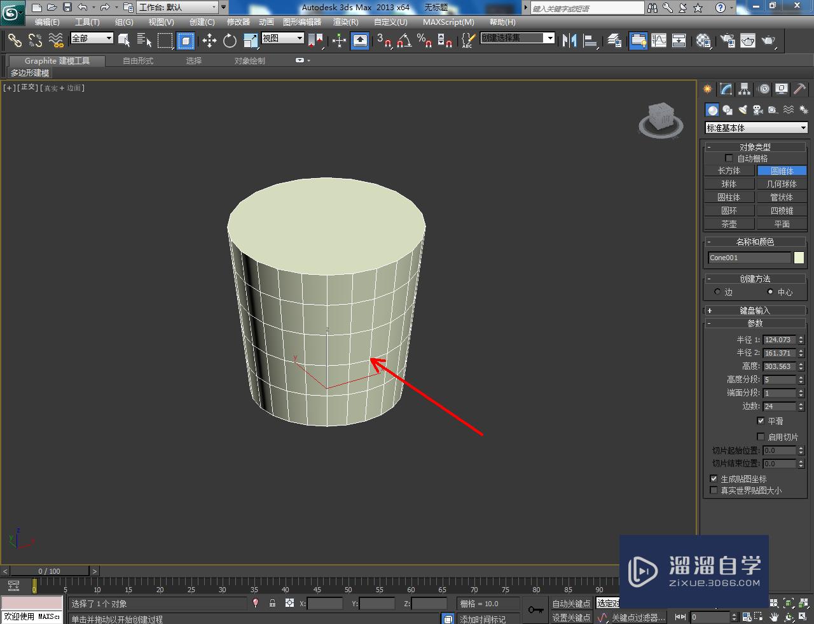Open the Curve Editor
Image resolution: width=814 pixels, height=624 pixels.
click(659, 41)
